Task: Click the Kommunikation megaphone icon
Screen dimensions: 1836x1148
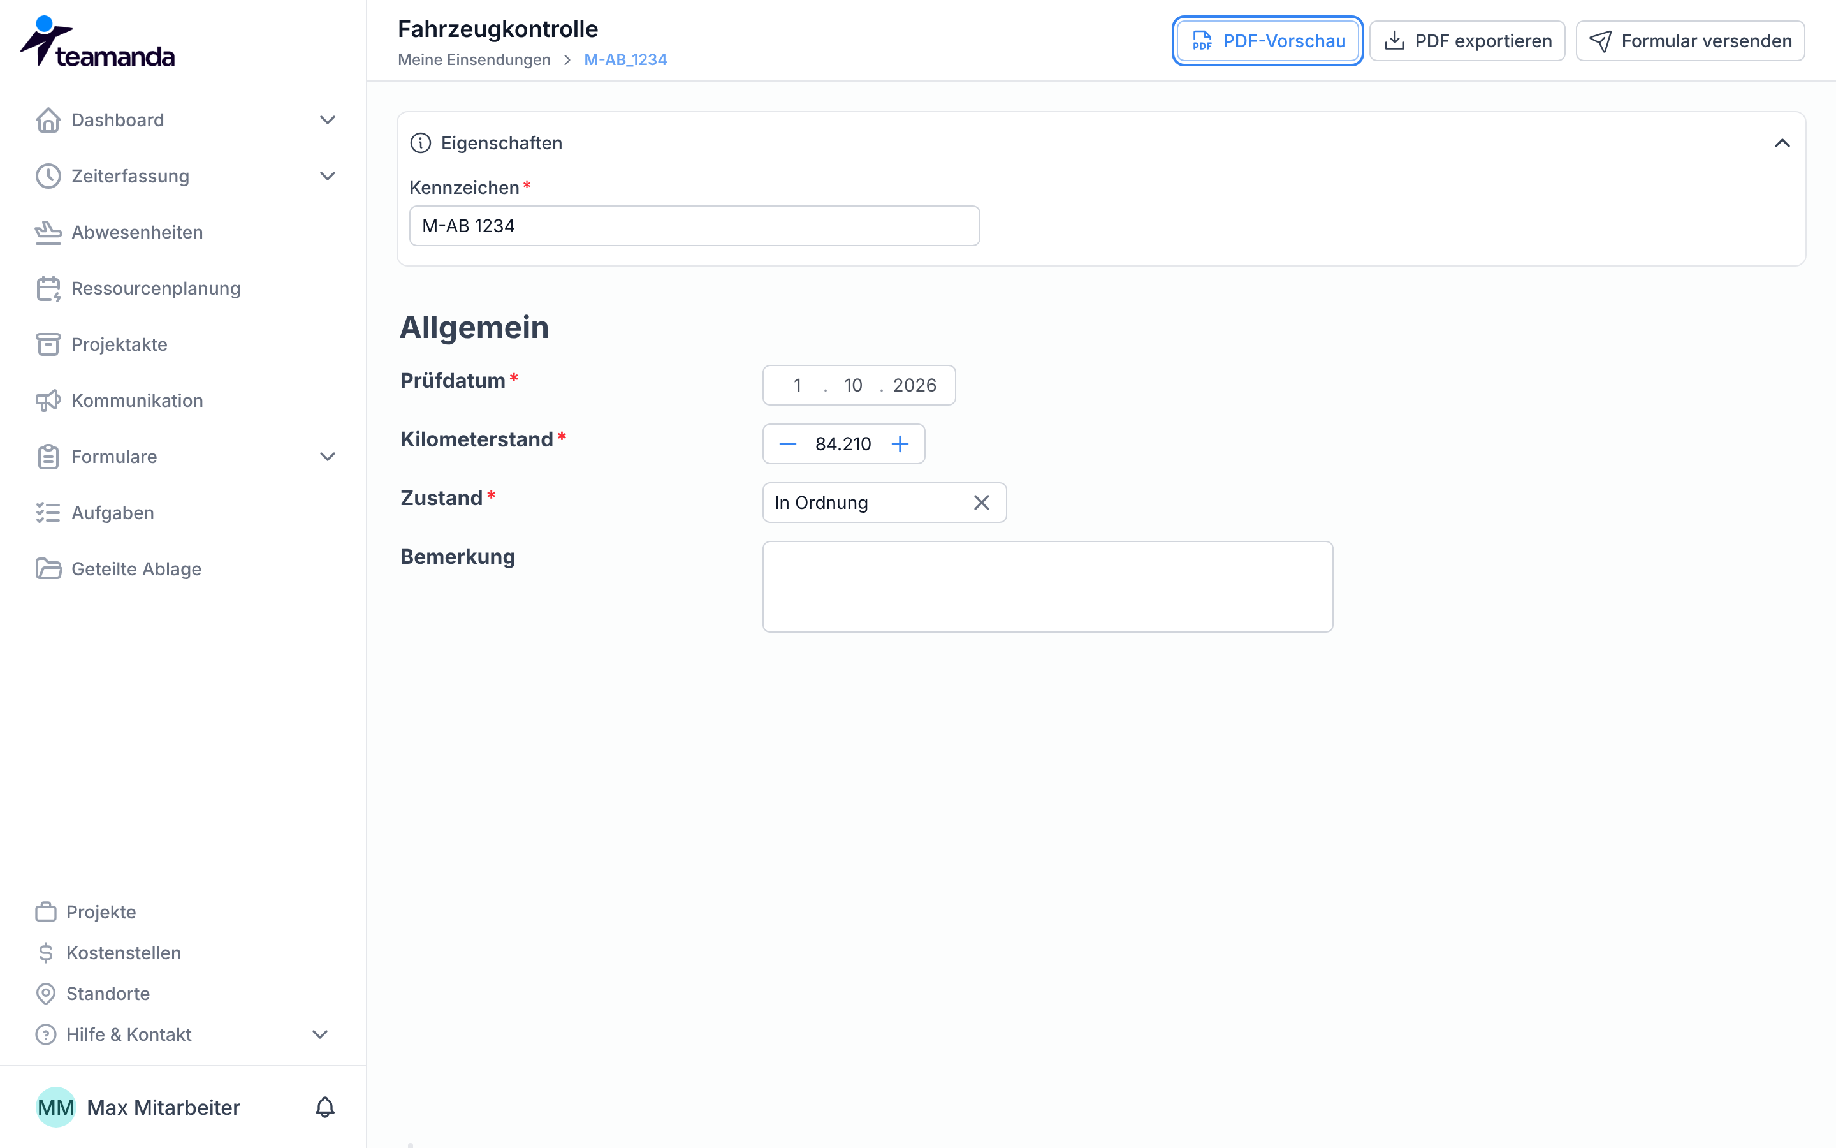Action: coord(48,401)
